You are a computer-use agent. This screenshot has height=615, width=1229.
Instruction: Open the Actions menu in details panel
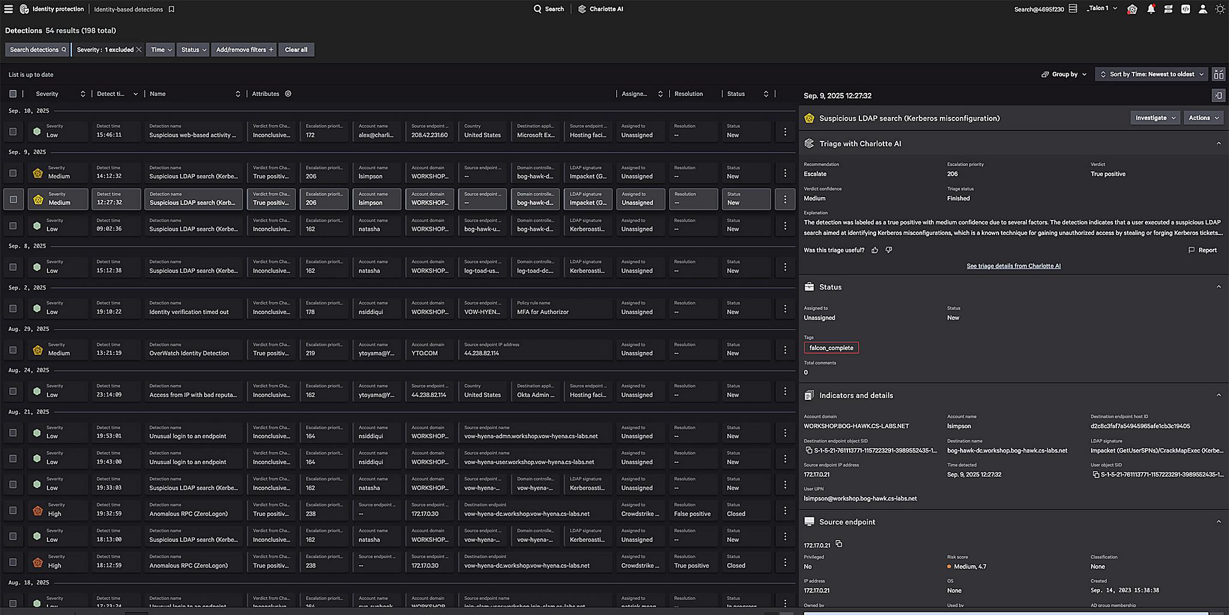(x=1204, y=118)
